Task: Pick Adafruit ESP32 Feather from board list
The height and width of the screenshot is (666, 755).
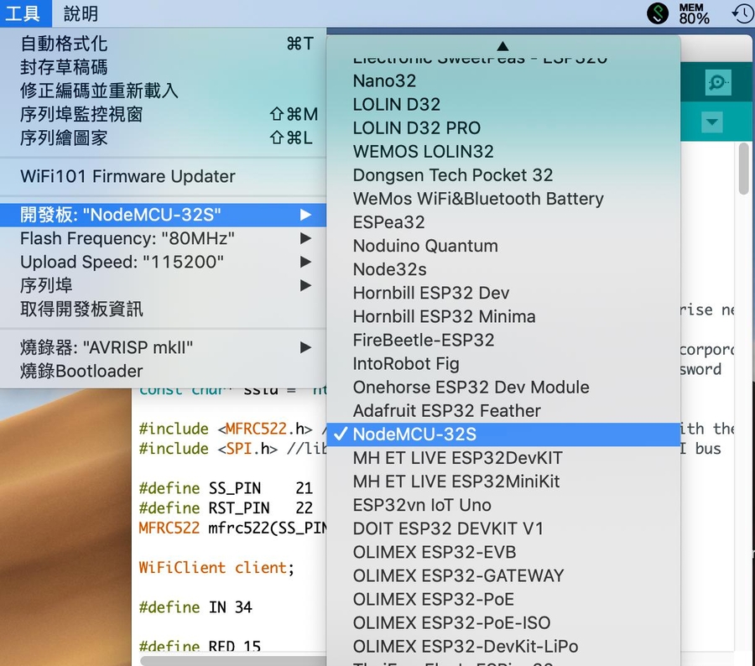Action: point(446,411)
